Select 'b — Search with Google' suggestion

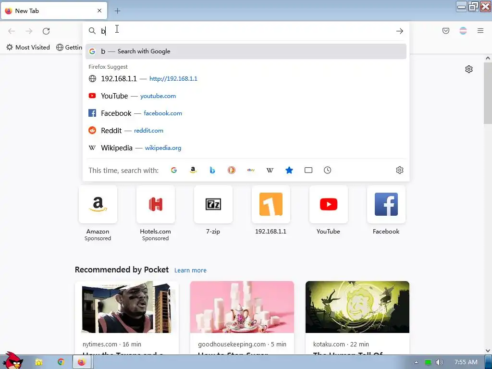pyautogui.click(x=246, y=51)
